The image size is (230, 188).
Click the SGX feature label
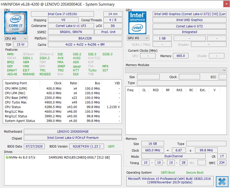point(76,74)
